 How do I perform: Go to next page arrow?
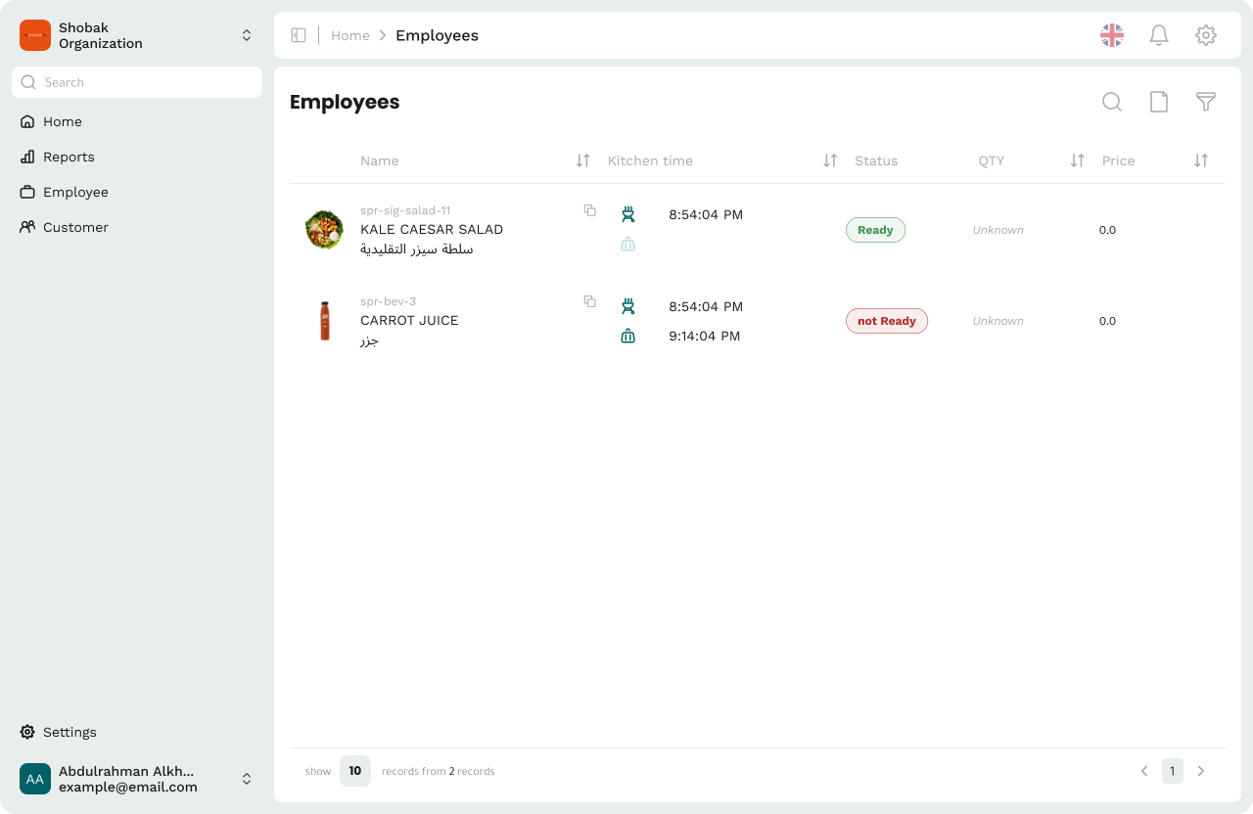pos(1201,771)
